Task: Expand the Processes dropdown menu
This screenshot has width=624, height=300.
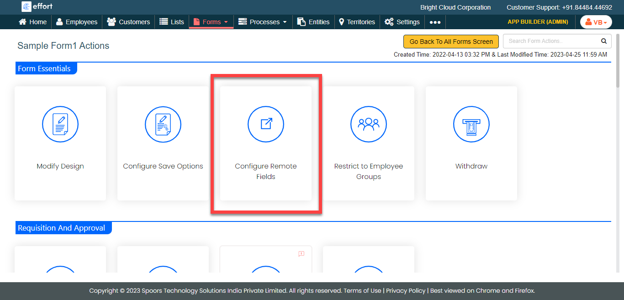Action: [x=263, y=22]
